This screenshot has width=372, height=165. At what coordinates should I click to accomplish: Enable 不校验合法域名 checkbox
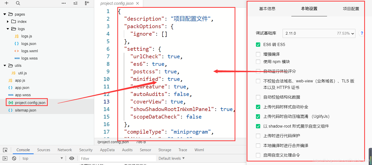258,81
